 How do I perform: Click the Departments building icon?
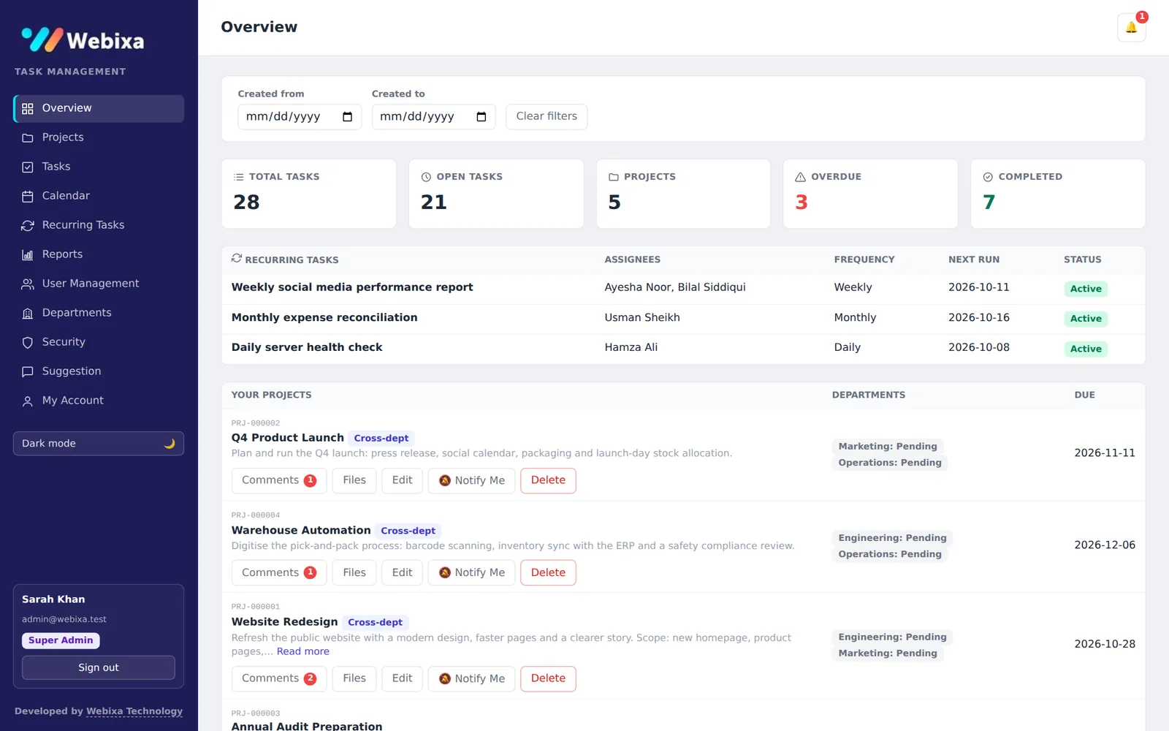coord(28,313)
